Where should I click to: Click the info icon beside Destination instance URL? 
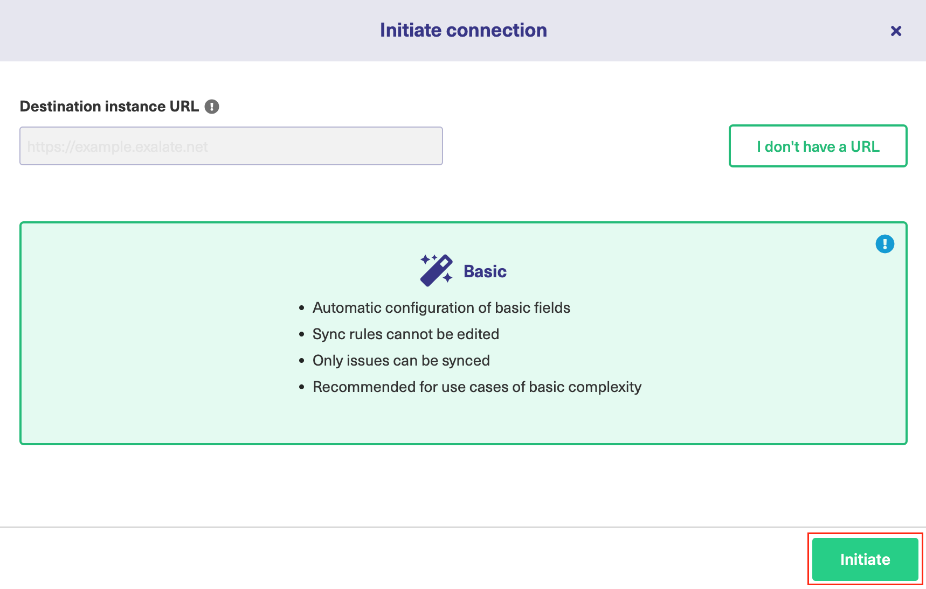click(212, 107)
